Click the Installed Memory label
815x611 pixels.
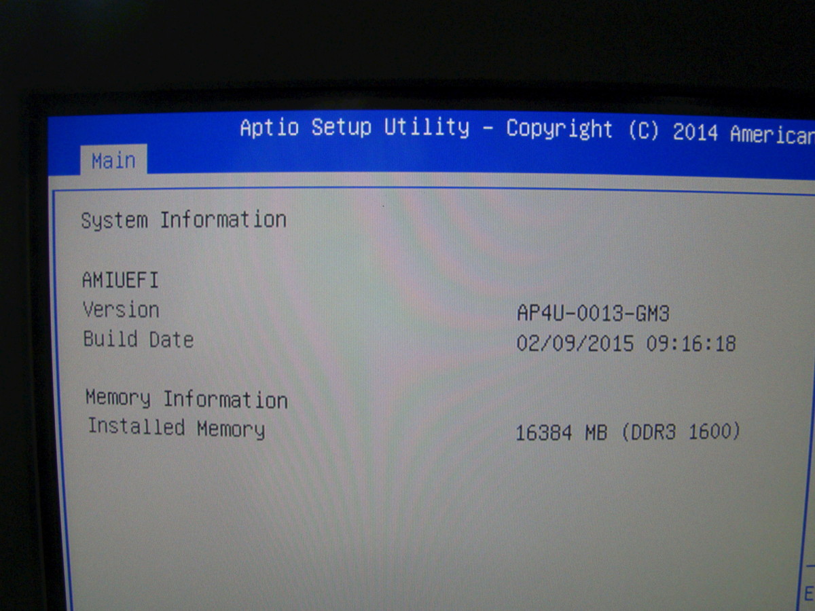(176, 428)
